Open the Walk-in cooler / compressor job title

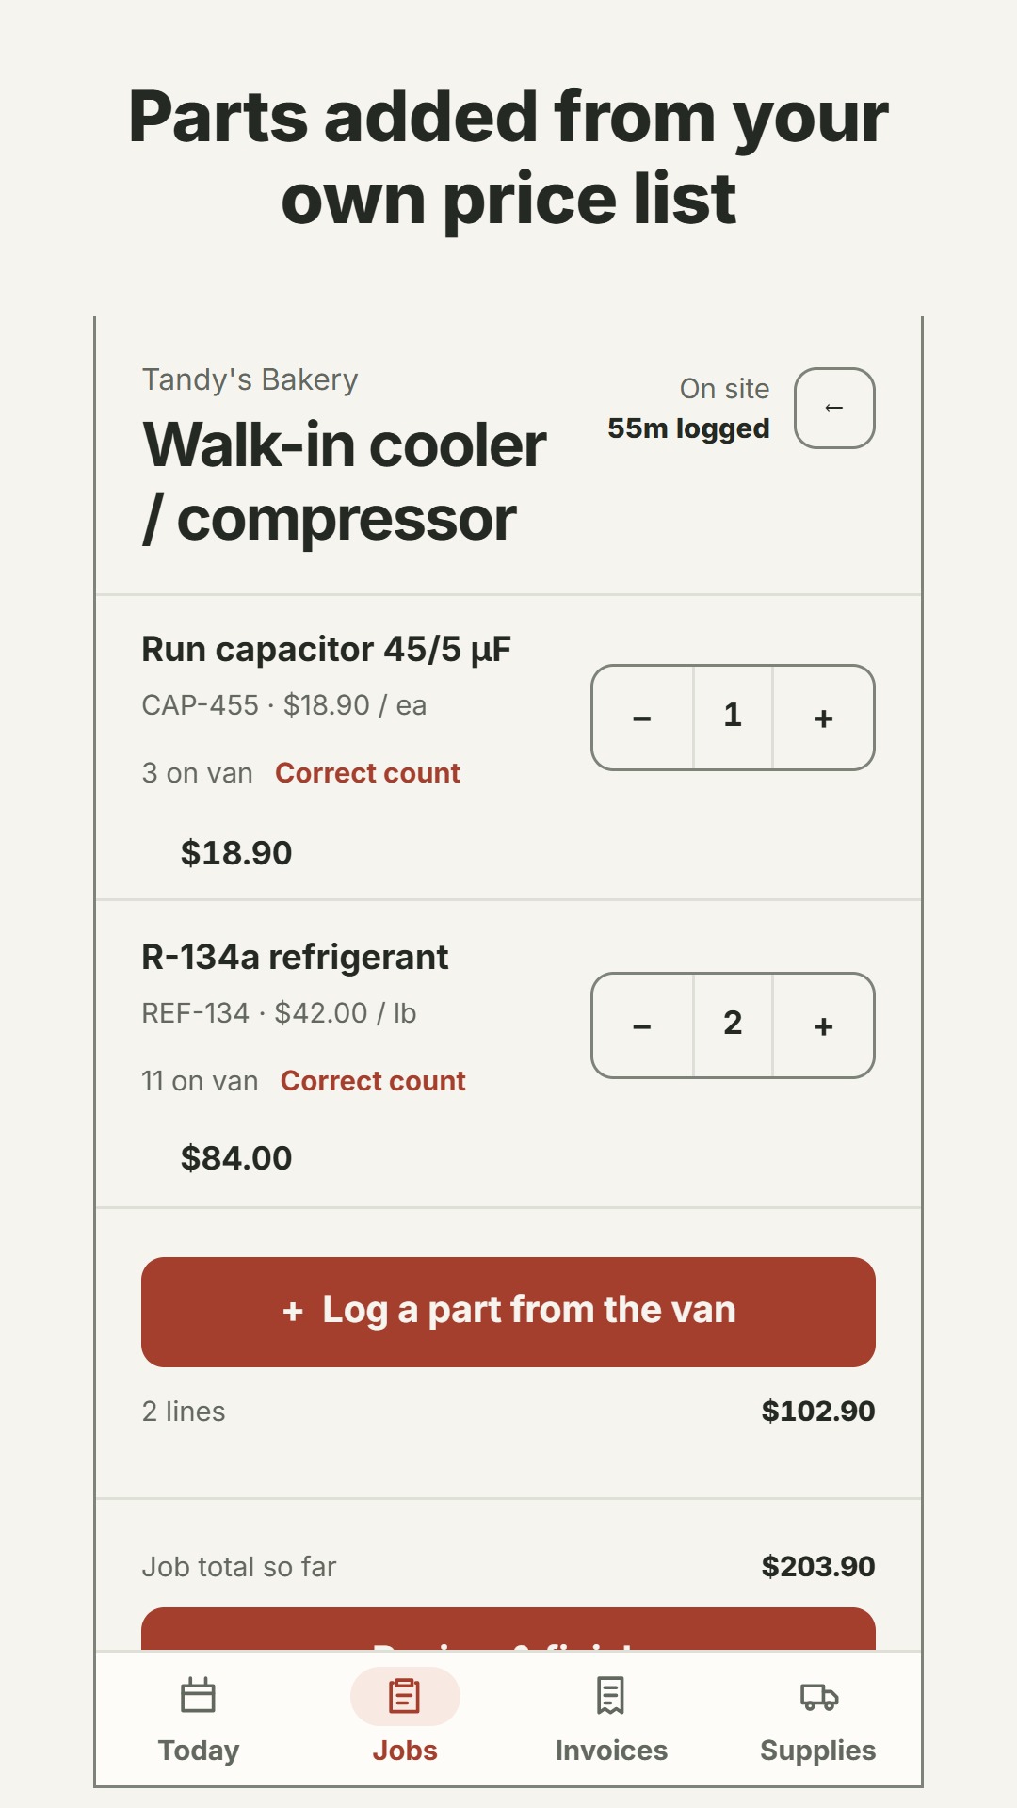click(344, 481)
